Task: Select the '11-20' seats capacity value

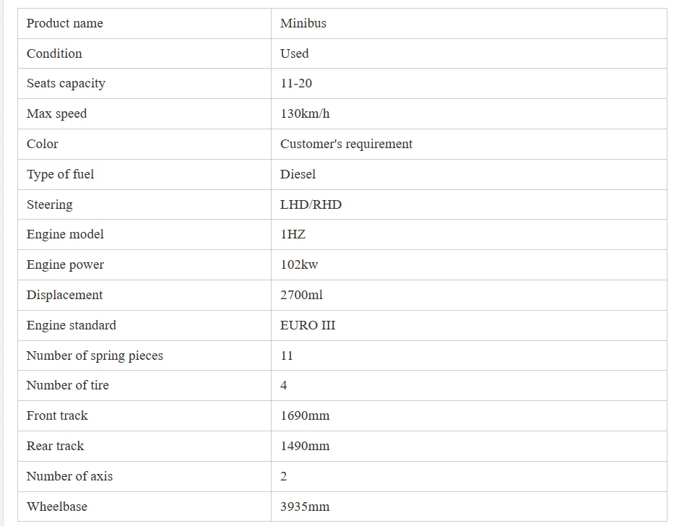Action: [296, 83]
